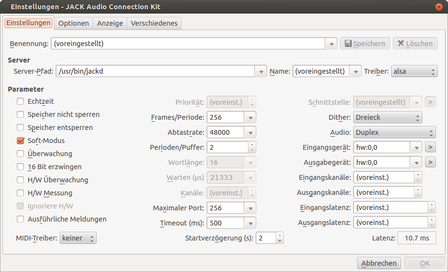The height and width of the screenshot is (272, 448).
Task: Open the Audio Duplex dropdown
Action: [x=394, y=132]
